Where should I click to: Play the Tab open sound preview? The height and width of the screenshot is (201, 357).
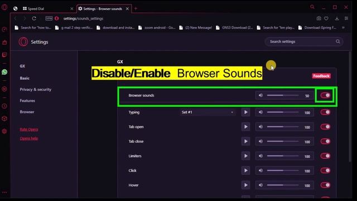coord(245,127)
